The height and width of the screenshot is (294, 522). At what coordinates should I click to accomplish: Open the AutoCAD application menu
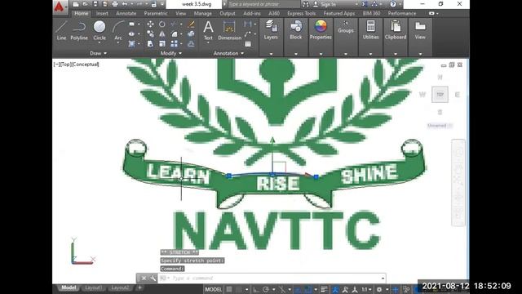pyautogui.click(x=60, y=7)
